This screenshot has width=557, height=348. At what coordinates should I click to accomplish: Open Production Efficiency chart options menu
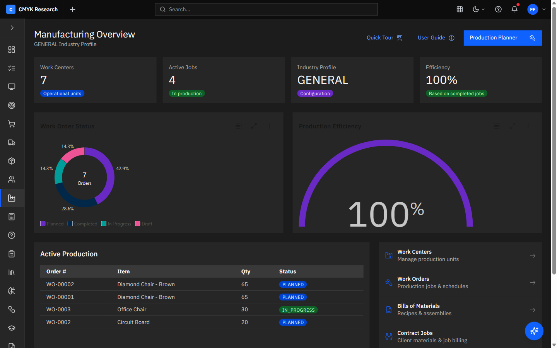pos(528,126)
